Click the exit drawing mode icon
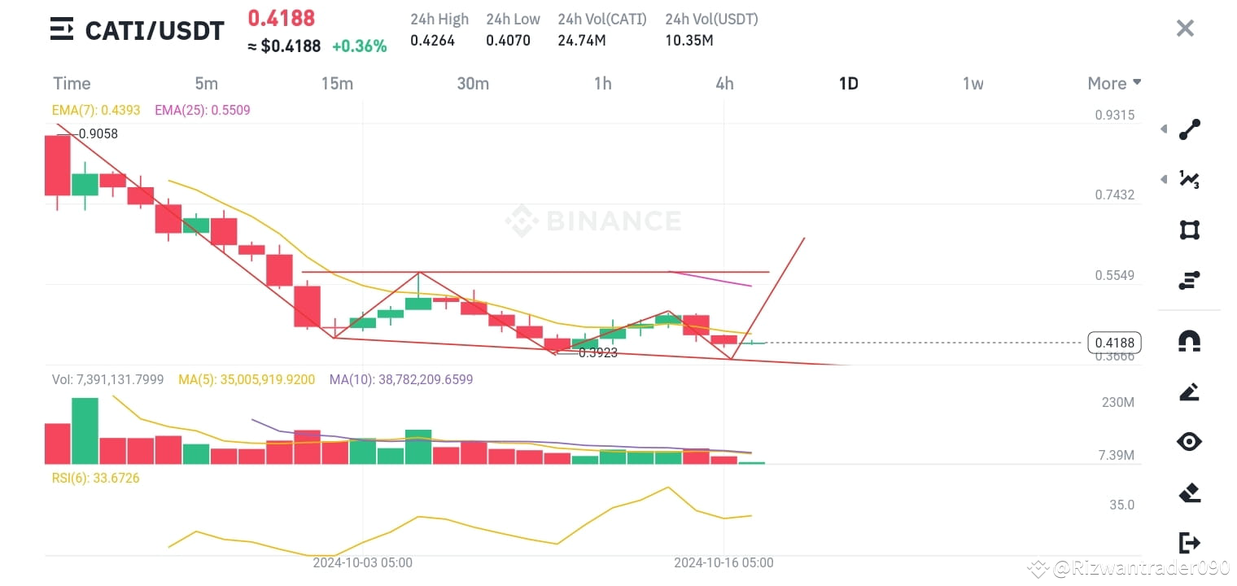The height and width of the screenshot is (586, 1237). (1189, 542)
